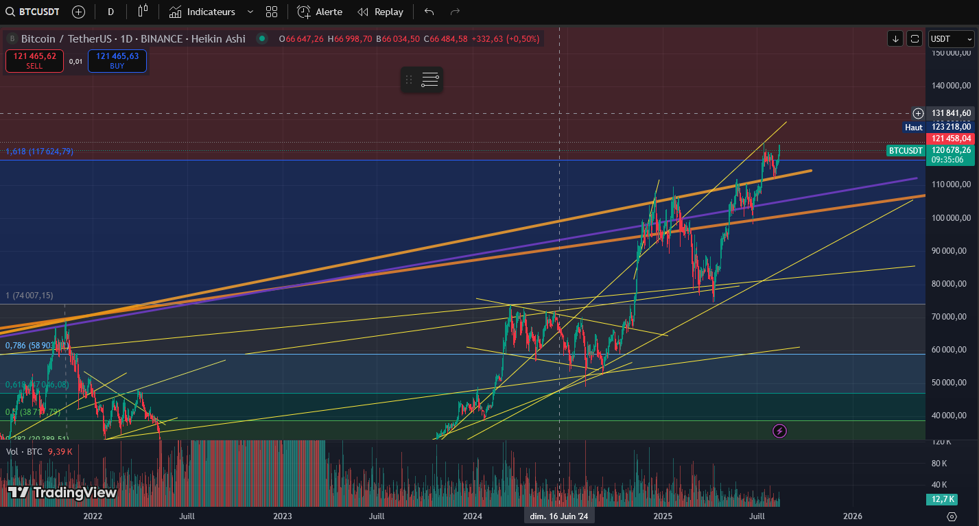Redo the chart action
This screenshot has width=979, height=526.
454,12
